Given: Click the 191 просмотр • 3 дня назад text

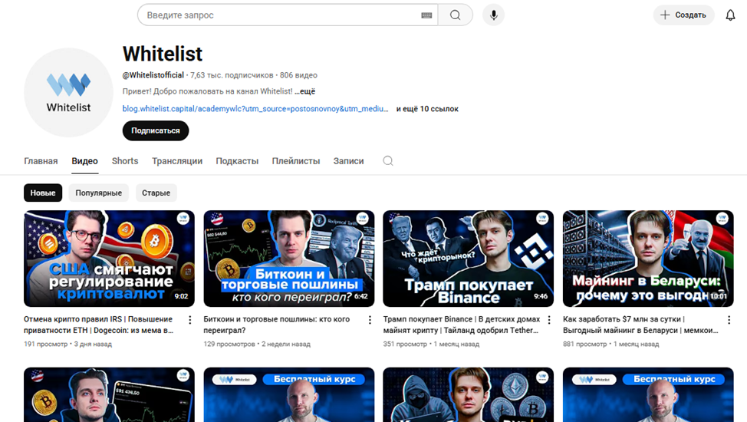Looking at the screenshot, I should tap(68, 344).
